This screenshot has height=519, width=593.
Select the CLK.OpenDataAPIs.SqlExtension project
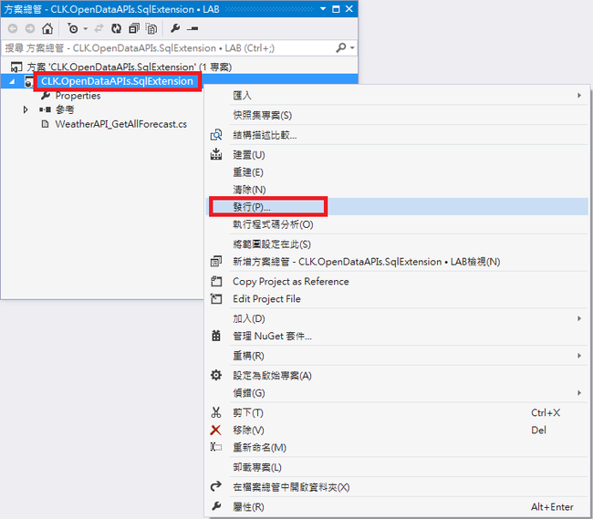point(117,81)
